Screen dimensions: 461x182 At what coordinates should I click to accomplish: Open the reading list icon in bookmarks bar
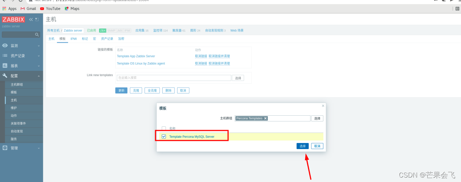(457, 9)
